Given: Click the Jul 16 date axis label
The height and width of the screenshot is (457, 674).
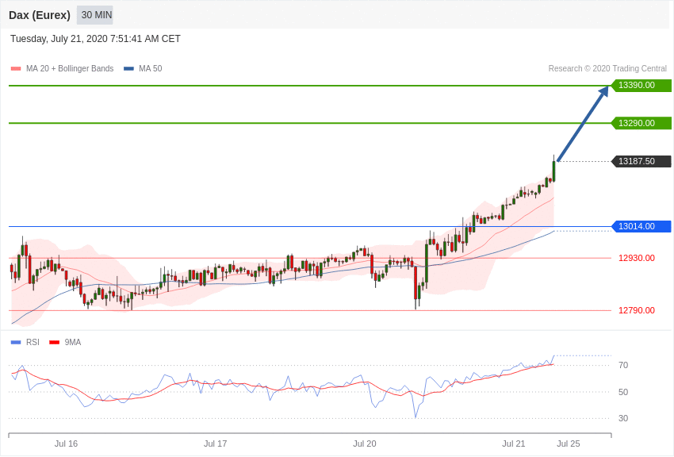Looking at the screenshot, I should click(x=66, y=444).
